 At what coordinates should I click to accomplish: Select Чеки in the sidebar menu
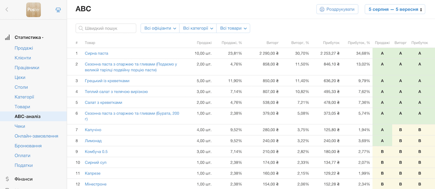[x=20, y=126]
